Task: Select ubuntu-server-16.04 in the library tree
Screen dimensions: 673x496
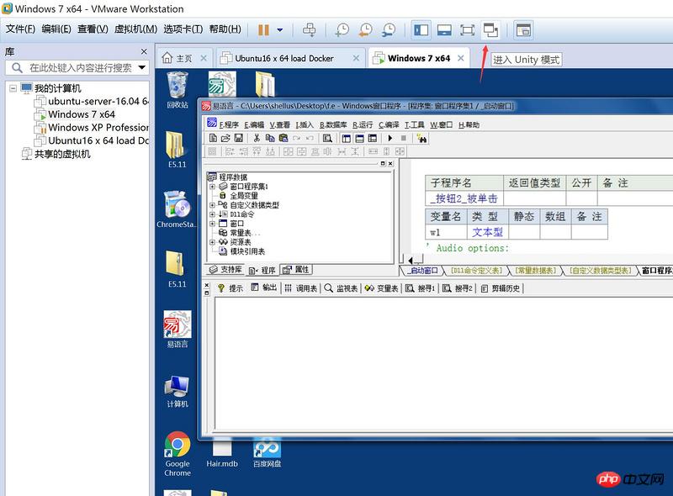Action: tap(98, 101)
